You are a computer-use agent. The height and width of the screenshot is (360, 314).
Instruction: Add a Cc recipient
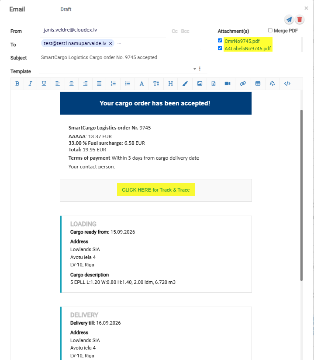pyautogui.click(x=175, y=31)
